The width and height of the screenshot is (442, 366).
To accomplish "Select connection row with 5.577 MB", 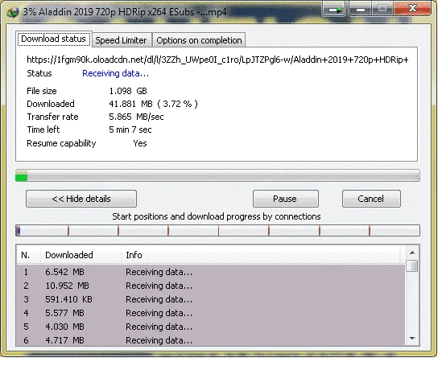I will point(211,313).
